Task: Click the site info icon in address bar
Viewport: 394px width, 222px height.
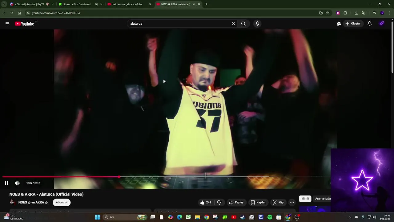Action: [x=28, y=13]
